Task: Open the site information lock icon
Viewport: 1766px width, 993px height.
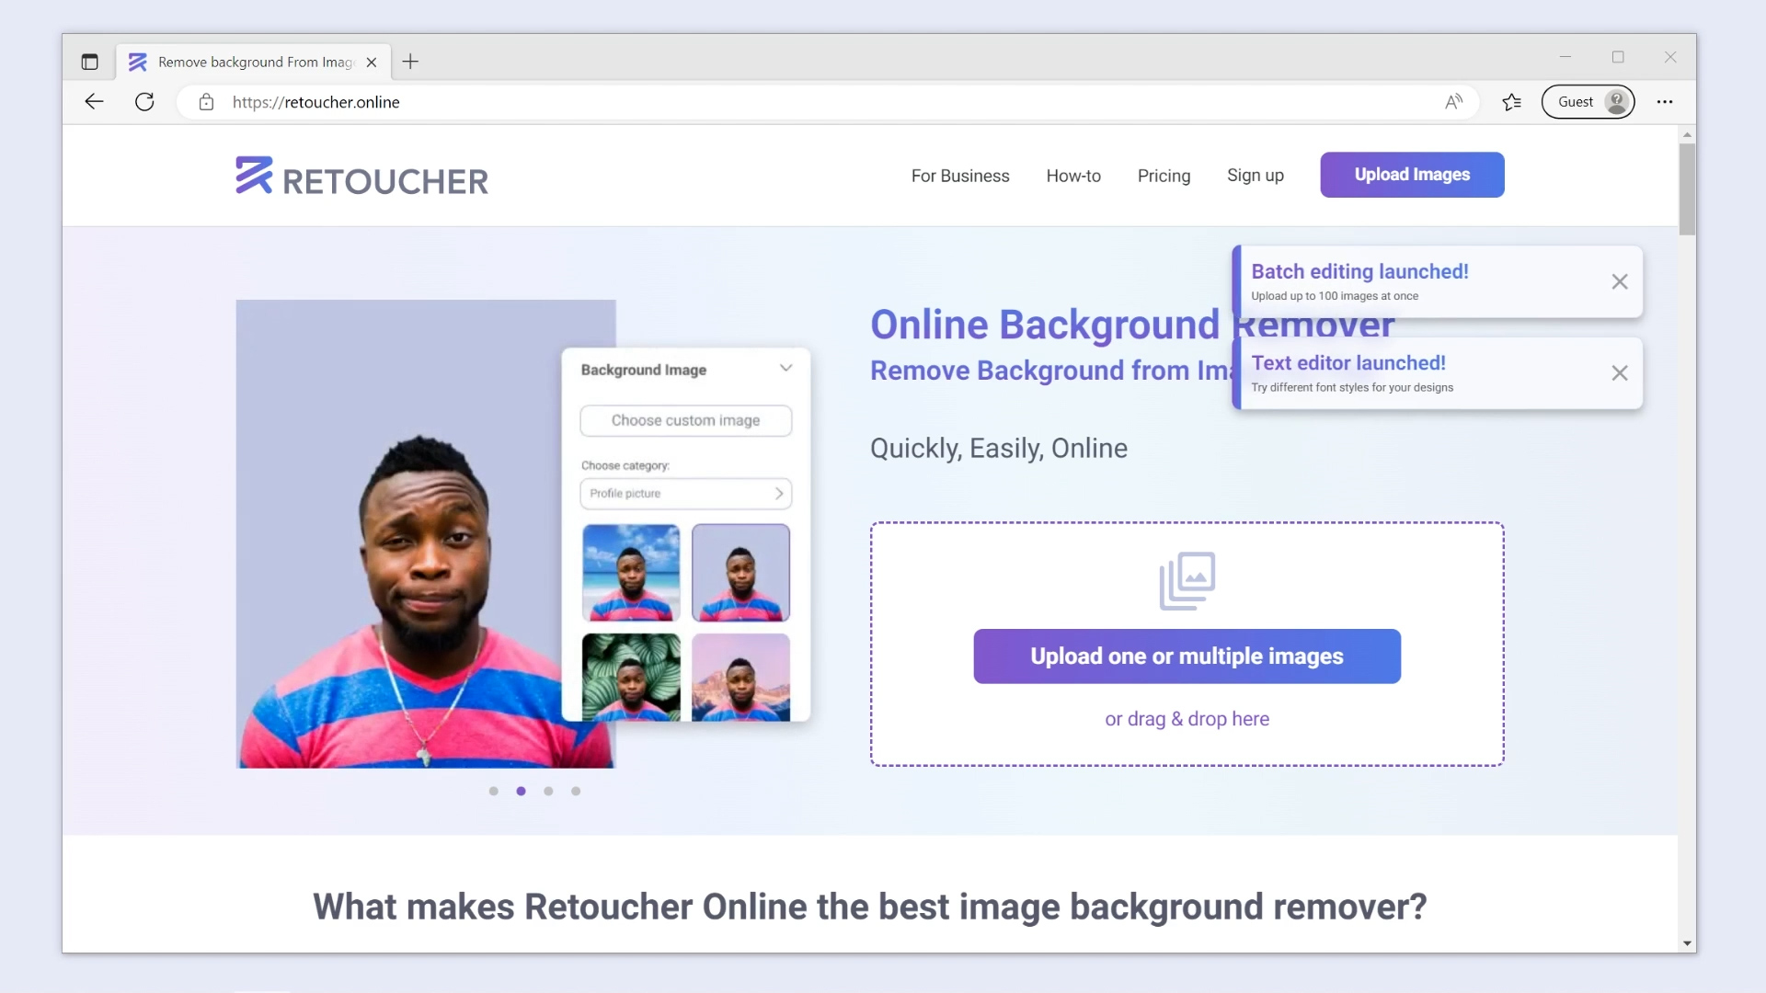Action: pos(206,102)
